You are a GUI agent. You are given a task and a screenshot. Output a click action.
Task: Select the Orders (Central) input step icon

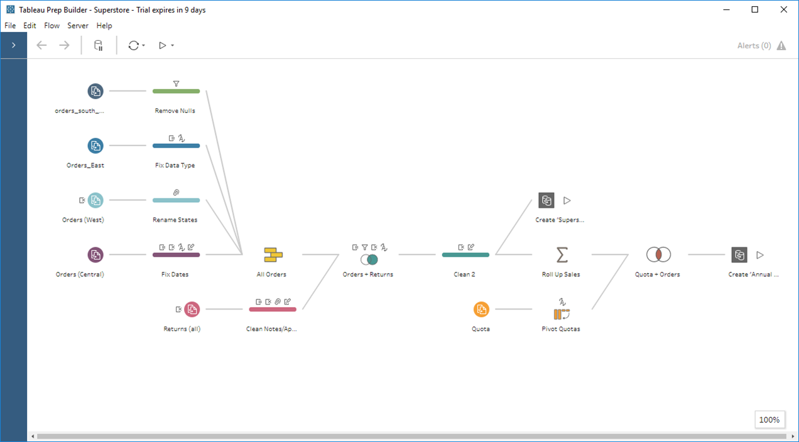[x=95, y=255]
